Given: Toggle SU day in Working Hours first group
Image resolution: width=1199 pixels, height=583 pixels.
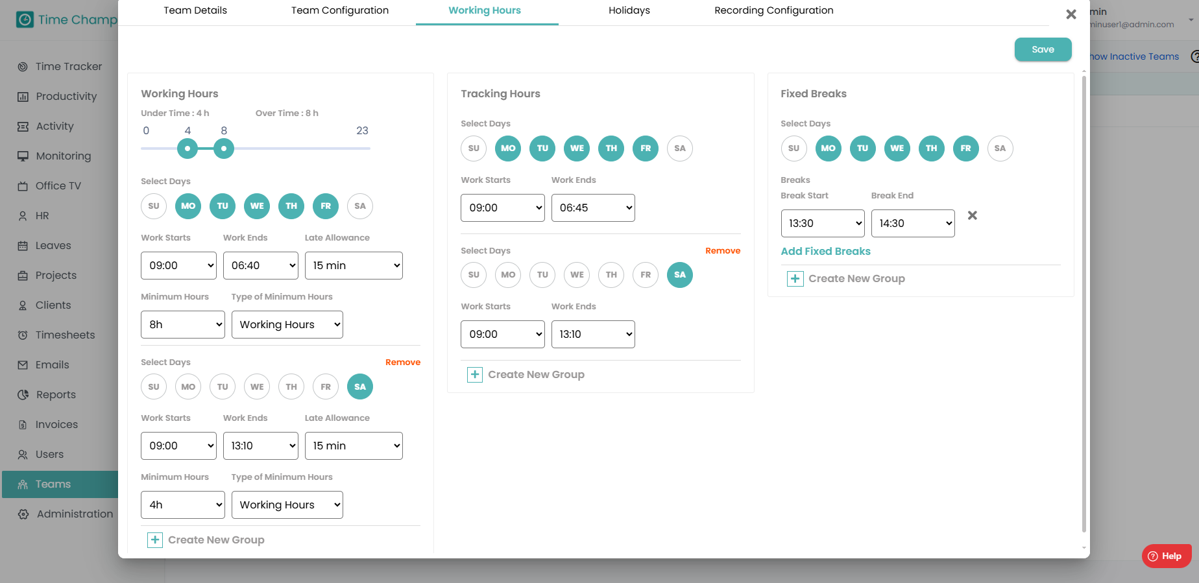Looking at the screenshot, I should [154, 206].
